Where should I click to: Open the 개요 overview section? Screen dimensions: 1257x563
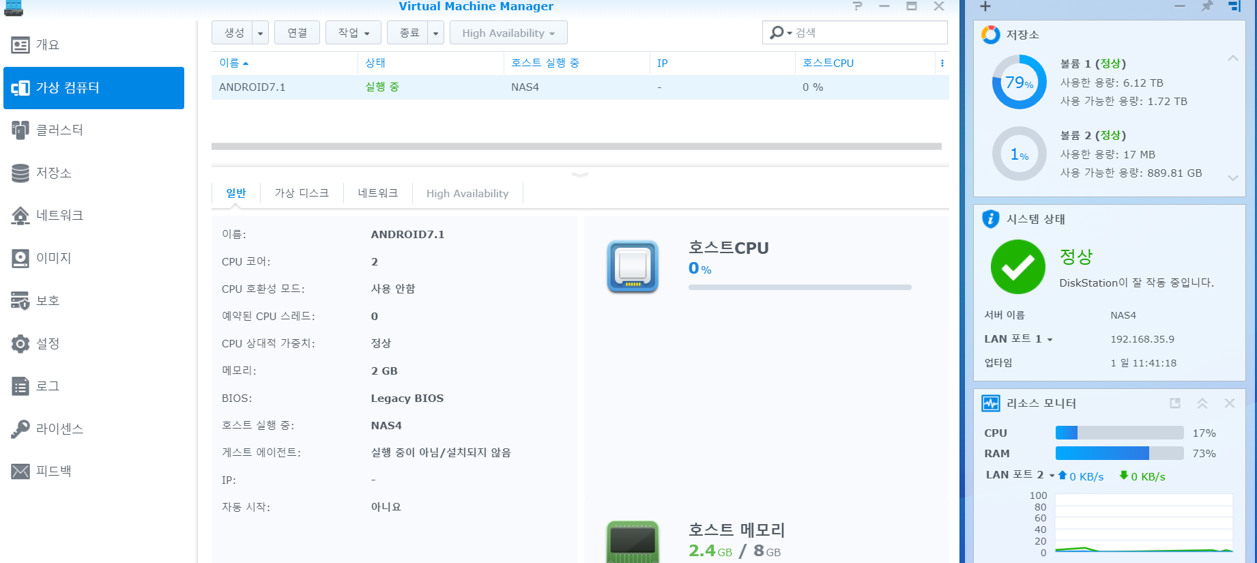[x=93, y=45]
